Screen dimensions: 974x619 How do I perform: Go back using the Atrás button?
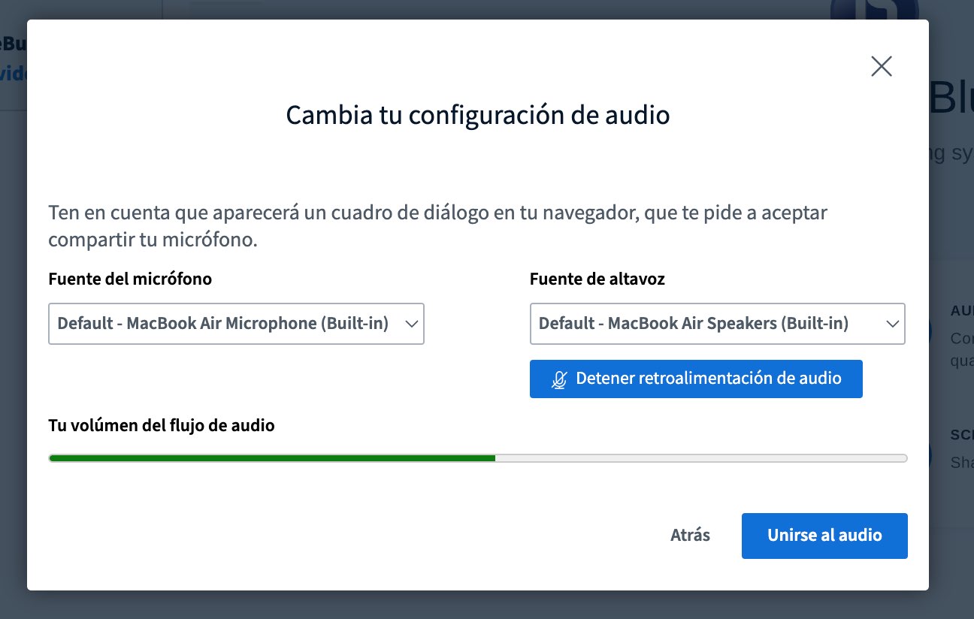click(690, 536)
